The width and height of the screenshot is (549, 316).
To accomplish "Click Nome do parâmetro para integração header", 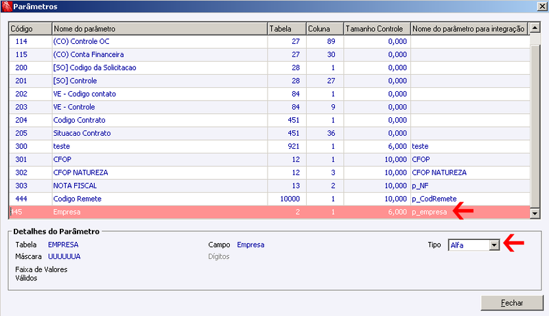I will [x=469, y=29].
